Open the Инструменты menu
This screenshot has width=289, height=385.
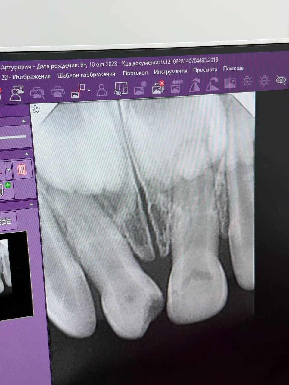(x=170, y=72)
